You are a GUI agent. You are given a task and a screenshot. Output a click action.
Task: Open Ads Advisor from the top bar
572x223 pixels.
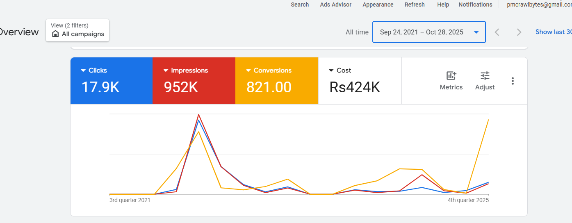tap(335, 5)
